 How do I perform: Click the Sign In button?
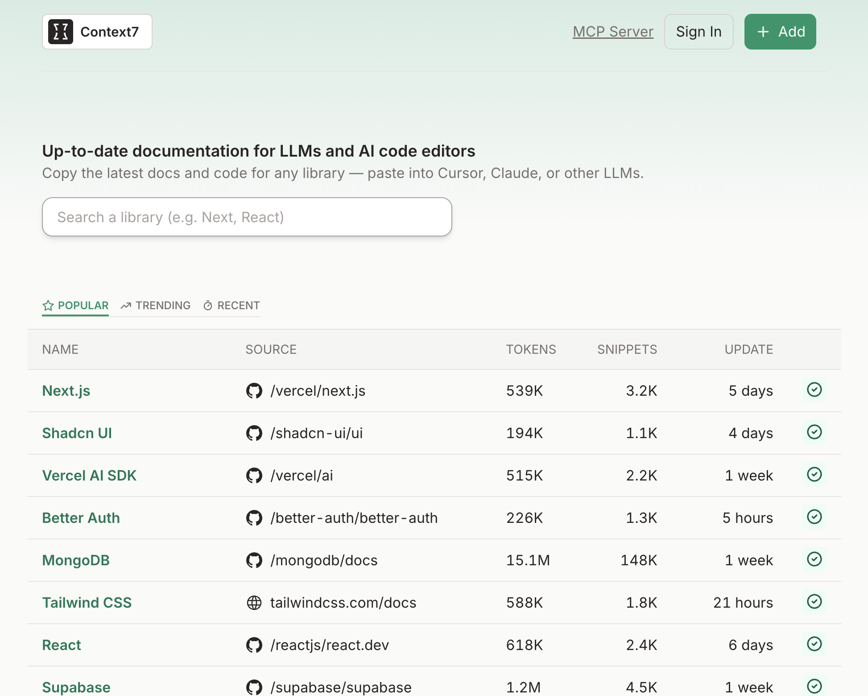[x=699, y=32]
